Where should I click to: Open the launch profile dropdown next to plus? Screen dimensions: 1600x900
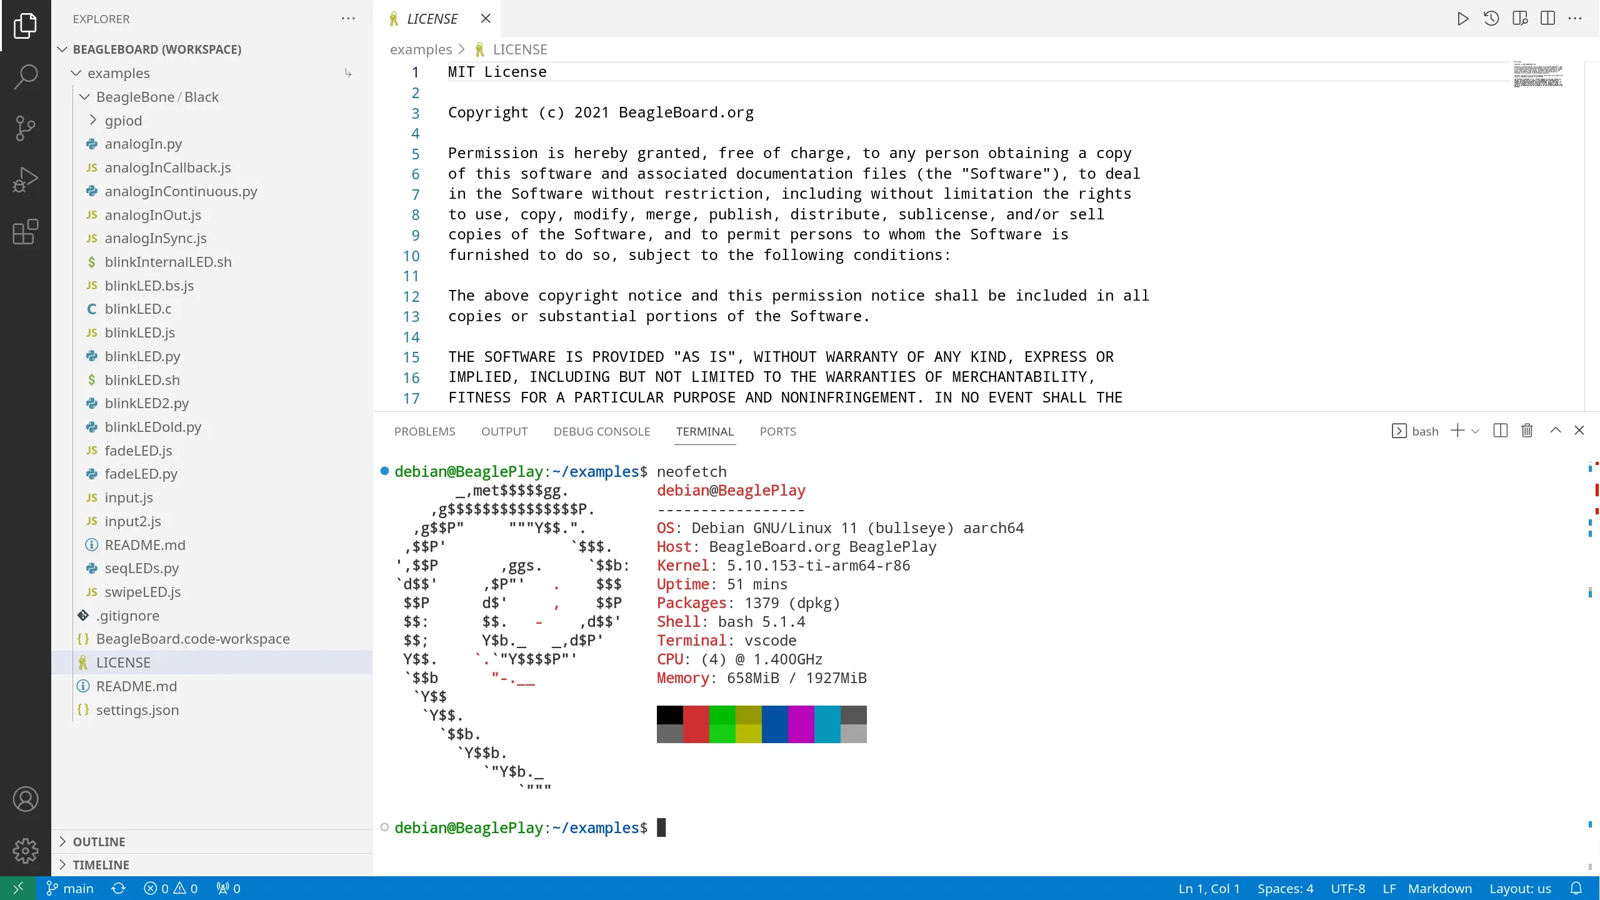coord(1476,431)
